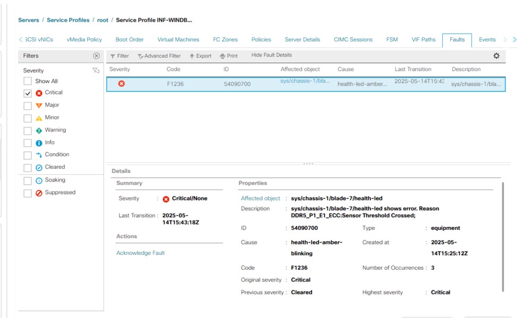Click the Service Profiles breadcrumb link

pos(68,20)
